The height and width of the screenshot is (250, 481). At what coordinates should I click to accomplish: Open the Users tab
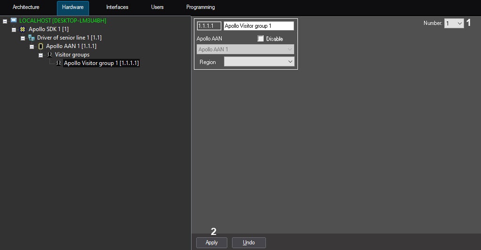157,7
